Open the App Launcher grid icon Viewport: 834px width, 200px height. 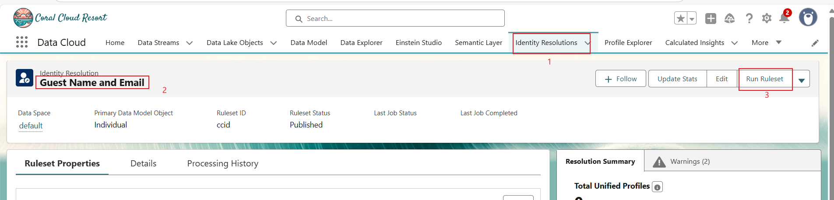[x=22, y=42]
